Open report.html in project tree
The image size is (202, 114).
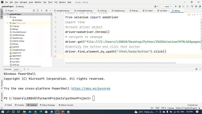[17, 56]
